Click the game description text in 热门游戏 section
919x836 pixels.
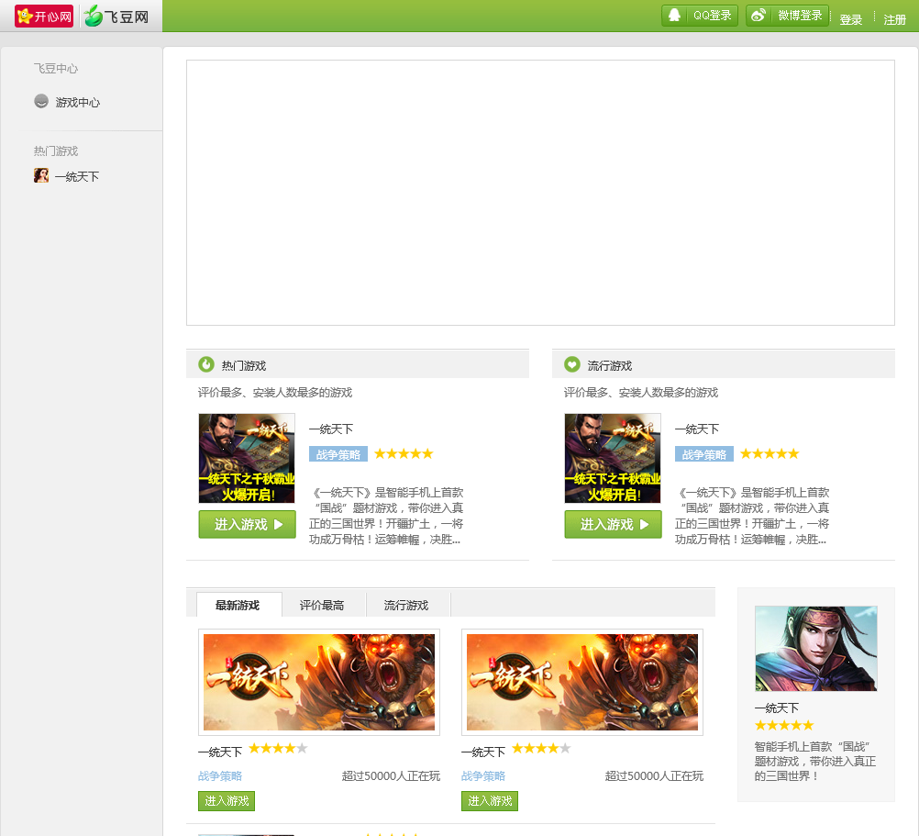387,516
